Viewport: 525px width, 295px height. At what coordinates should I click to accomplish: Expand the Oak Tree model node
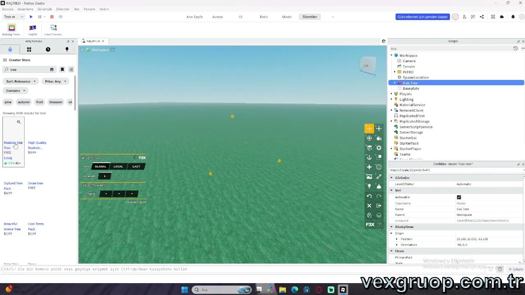(395, 83)
